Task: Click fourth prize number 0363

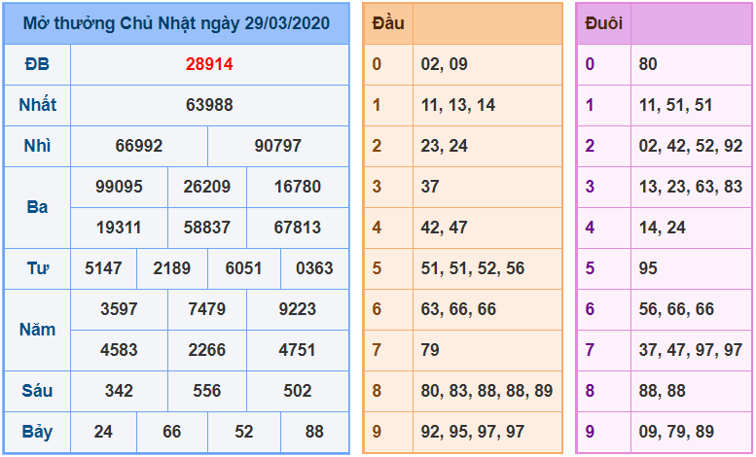Action: [314, 267]
